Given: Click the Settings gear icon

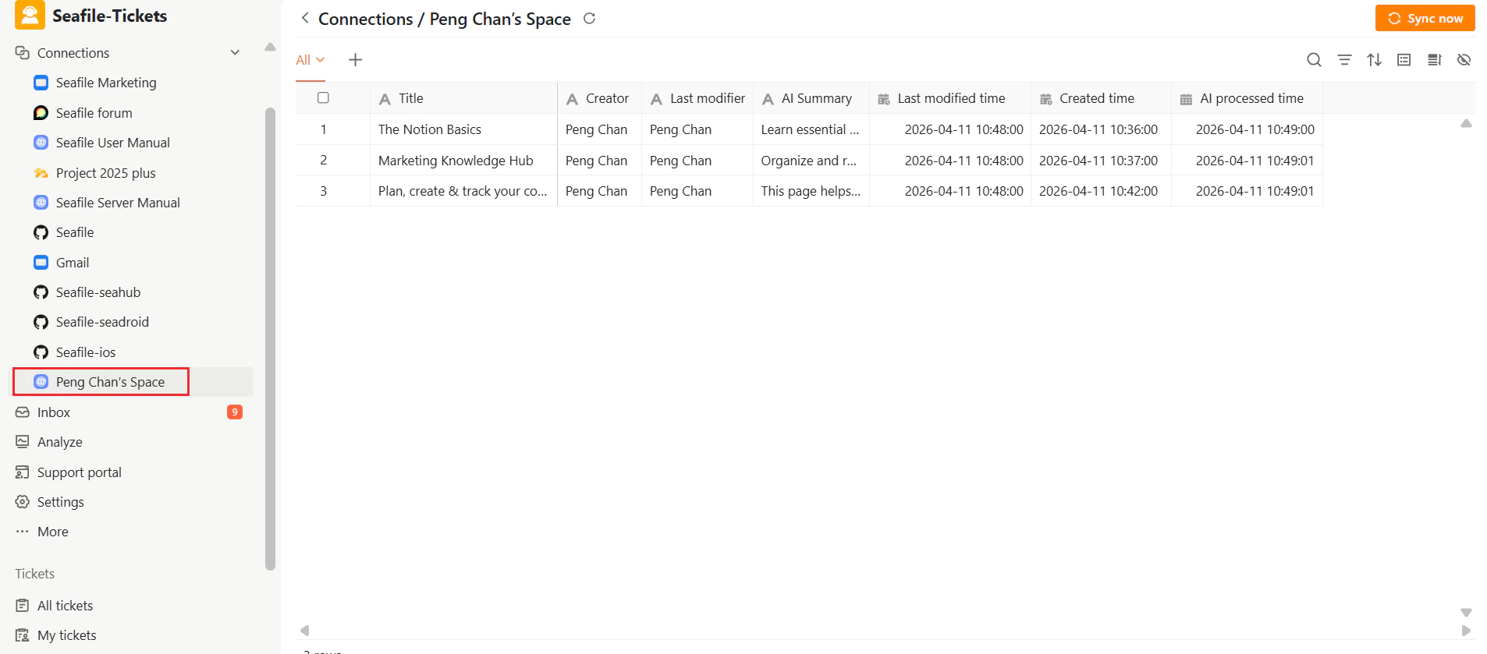Looking at the screenshot, I should pos(23,502).
